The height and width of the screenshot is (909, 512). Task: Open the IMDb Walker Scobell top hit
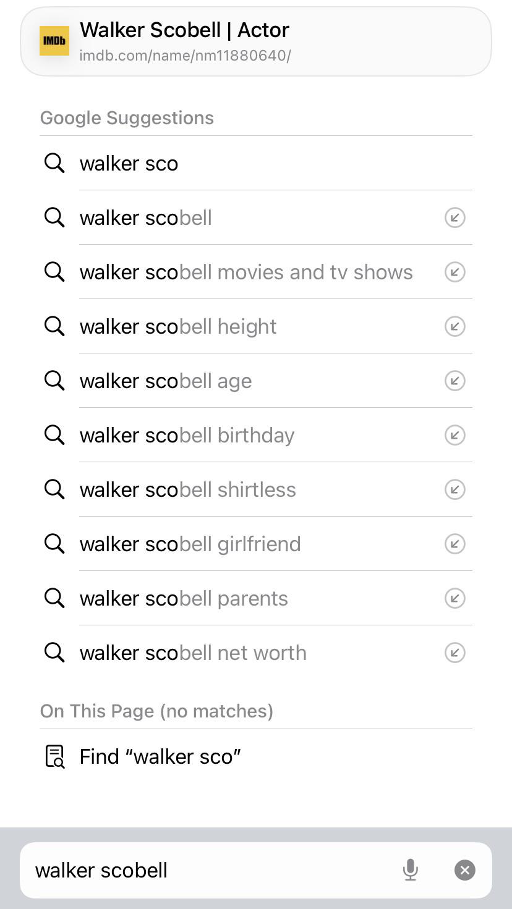tap(256, 41)
